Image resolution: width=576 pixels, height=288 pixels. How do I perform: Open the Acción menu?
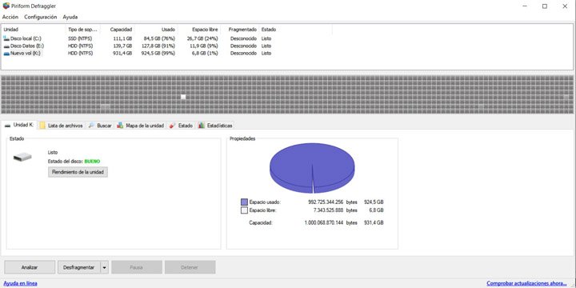[10, 17]
